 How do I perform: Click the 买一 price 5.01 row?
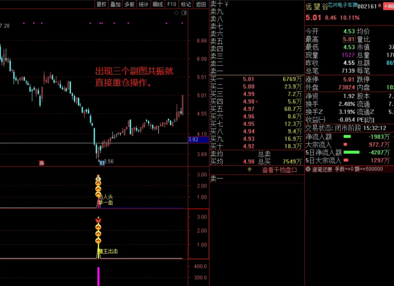(256, 79)
